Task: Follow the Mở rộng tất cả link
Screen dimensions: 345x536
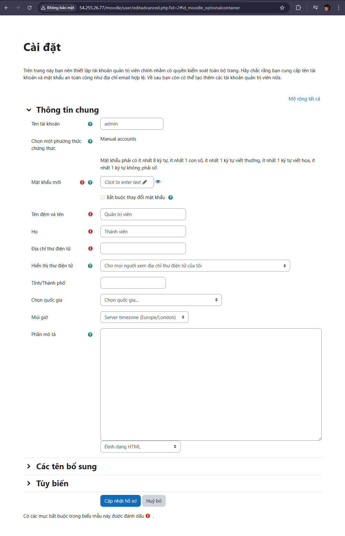Action: pyautogui.click(x=304, y=99)
